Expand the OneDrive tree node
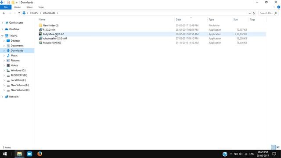This screenshot has width=281, height=158. coord(2,29)
